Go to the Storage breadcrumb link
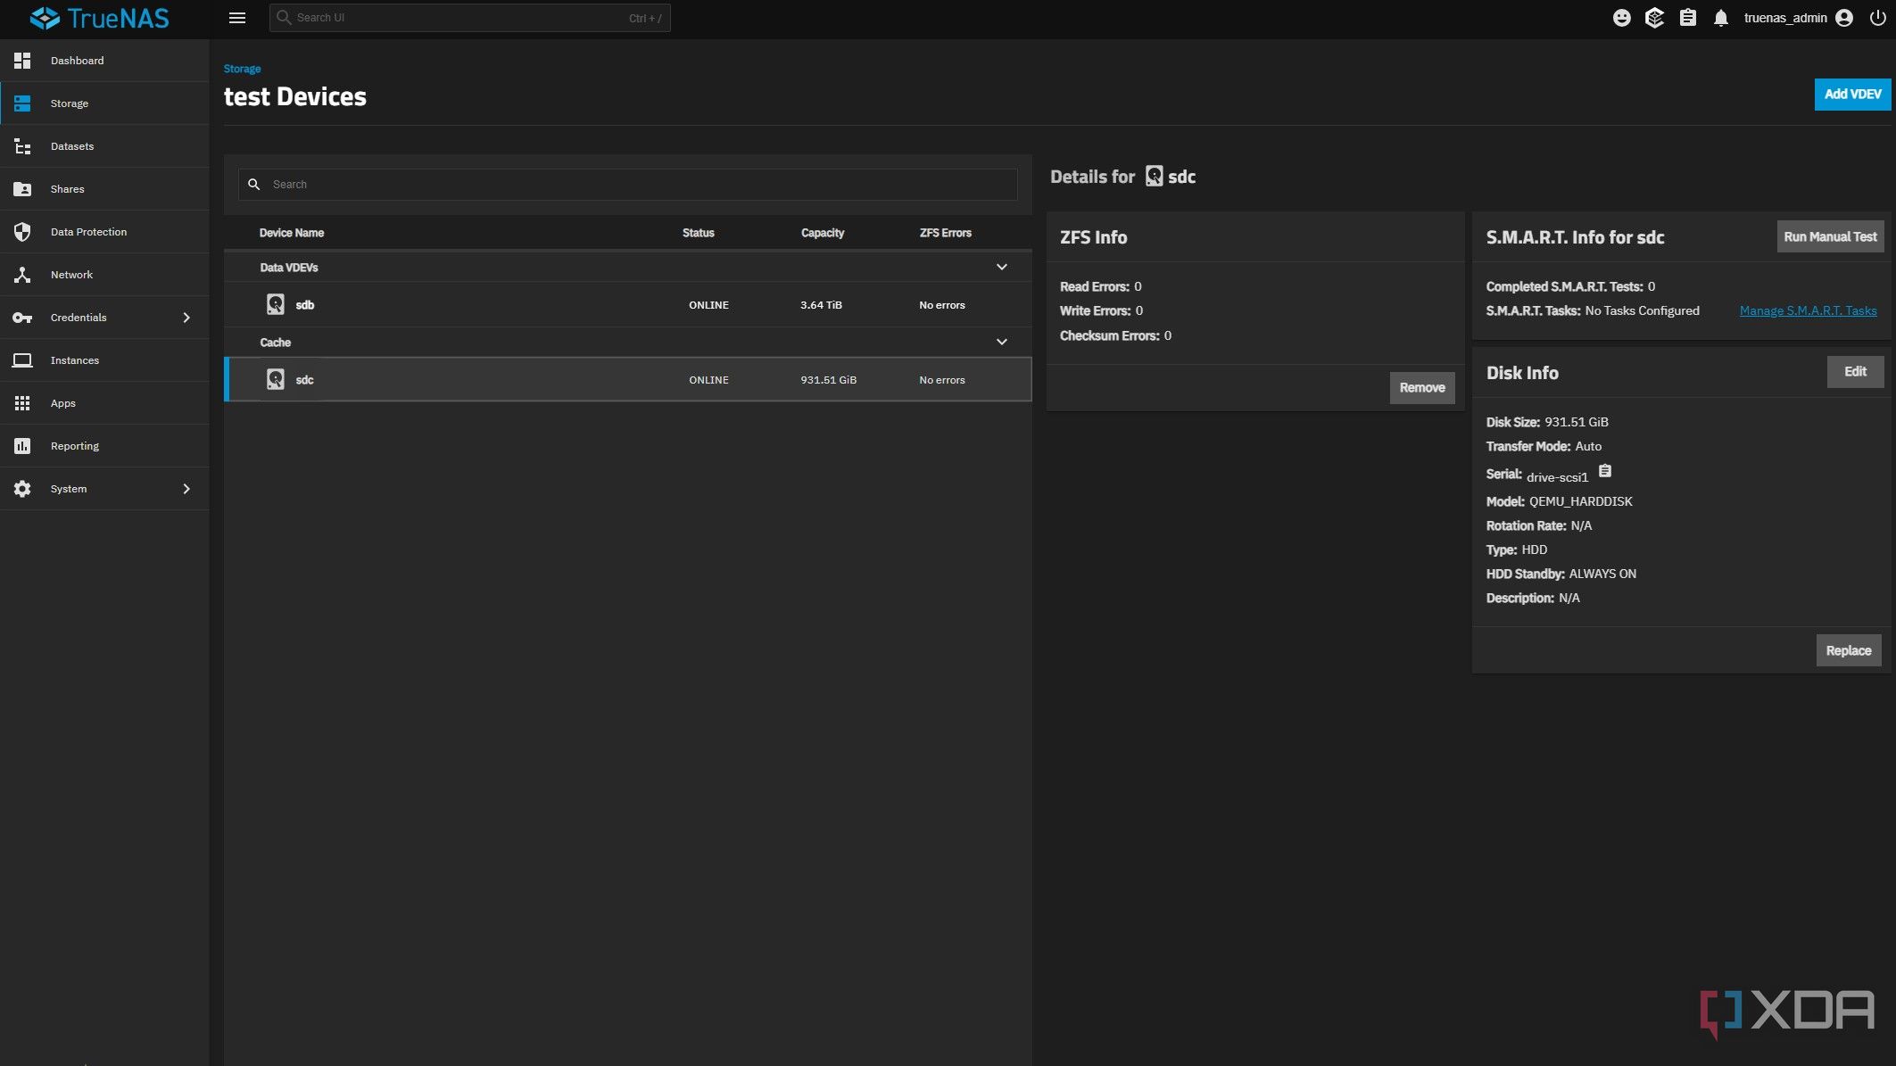This screenshot has width=1896, height=1066. point(242,69)
